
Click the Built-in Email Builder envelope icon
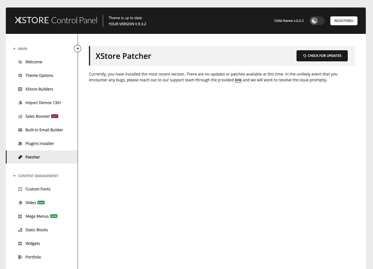(x=20, y=130)
